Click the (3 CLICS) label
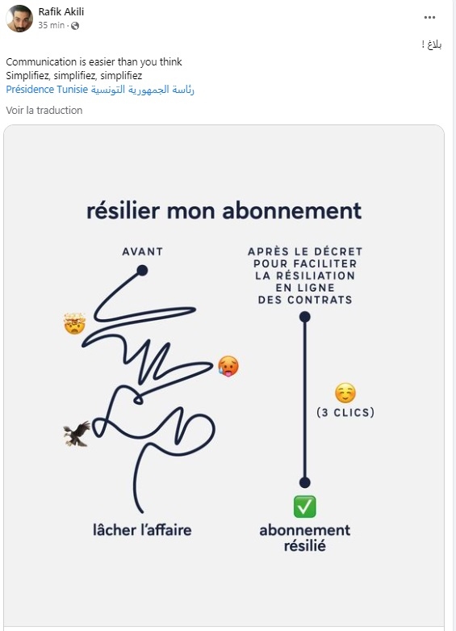 345,413
